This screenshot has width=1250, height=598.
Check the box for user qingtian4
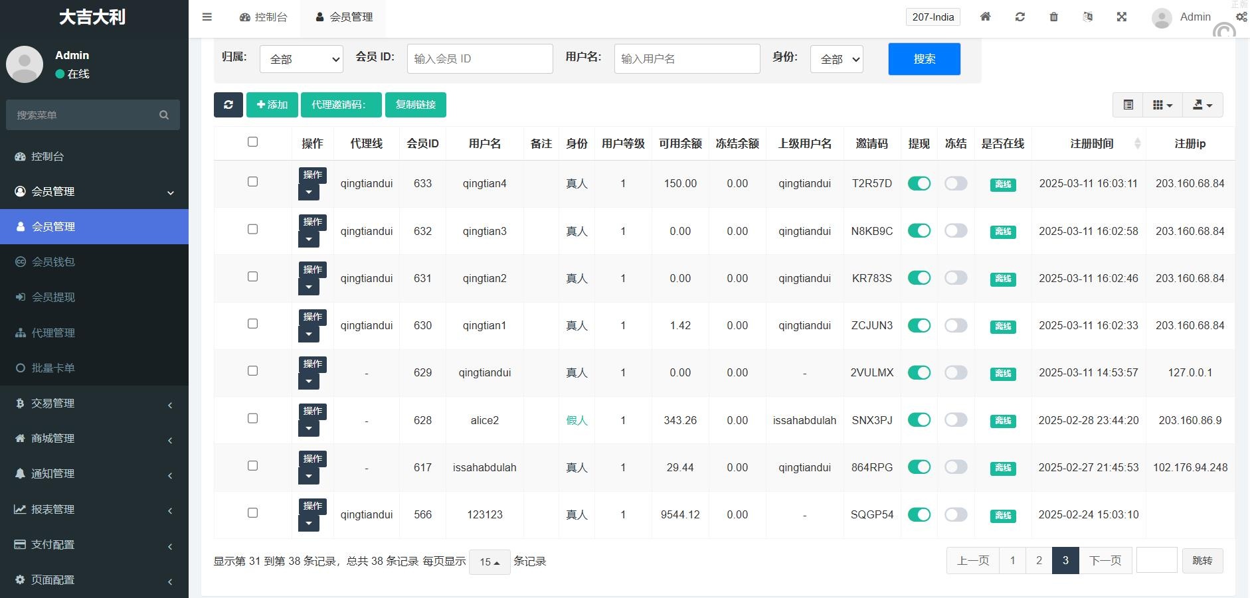coord(252,182)
